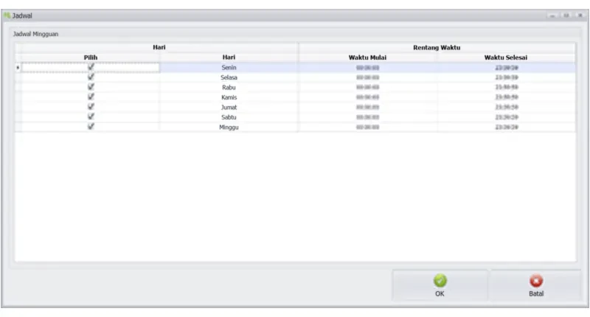This screenshot has height=317, width=590.
Task: Click the Waktu Mulai column header
Action: (x=367, y=58)
